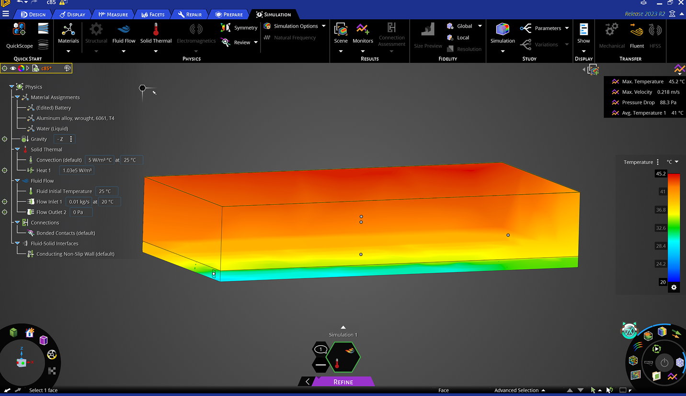Viewport: 686px width, 396px height.
Task: Select the Fluid Flow physics icon
Action: (x=124, y=34)
